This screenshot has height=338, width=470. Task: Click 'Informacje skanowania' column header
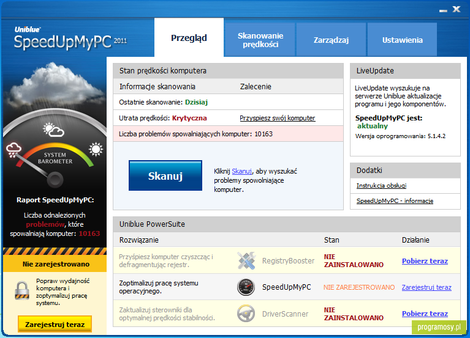pos(157,87)
